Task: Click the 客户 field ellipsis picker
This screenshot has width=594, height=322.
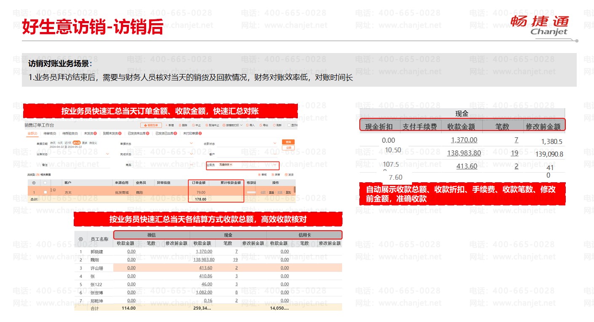Action: 275,154
